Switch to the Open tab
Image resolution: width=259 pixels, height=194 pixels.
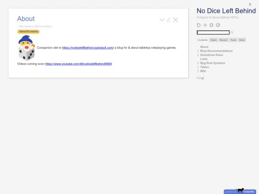(x=213, y=40)
